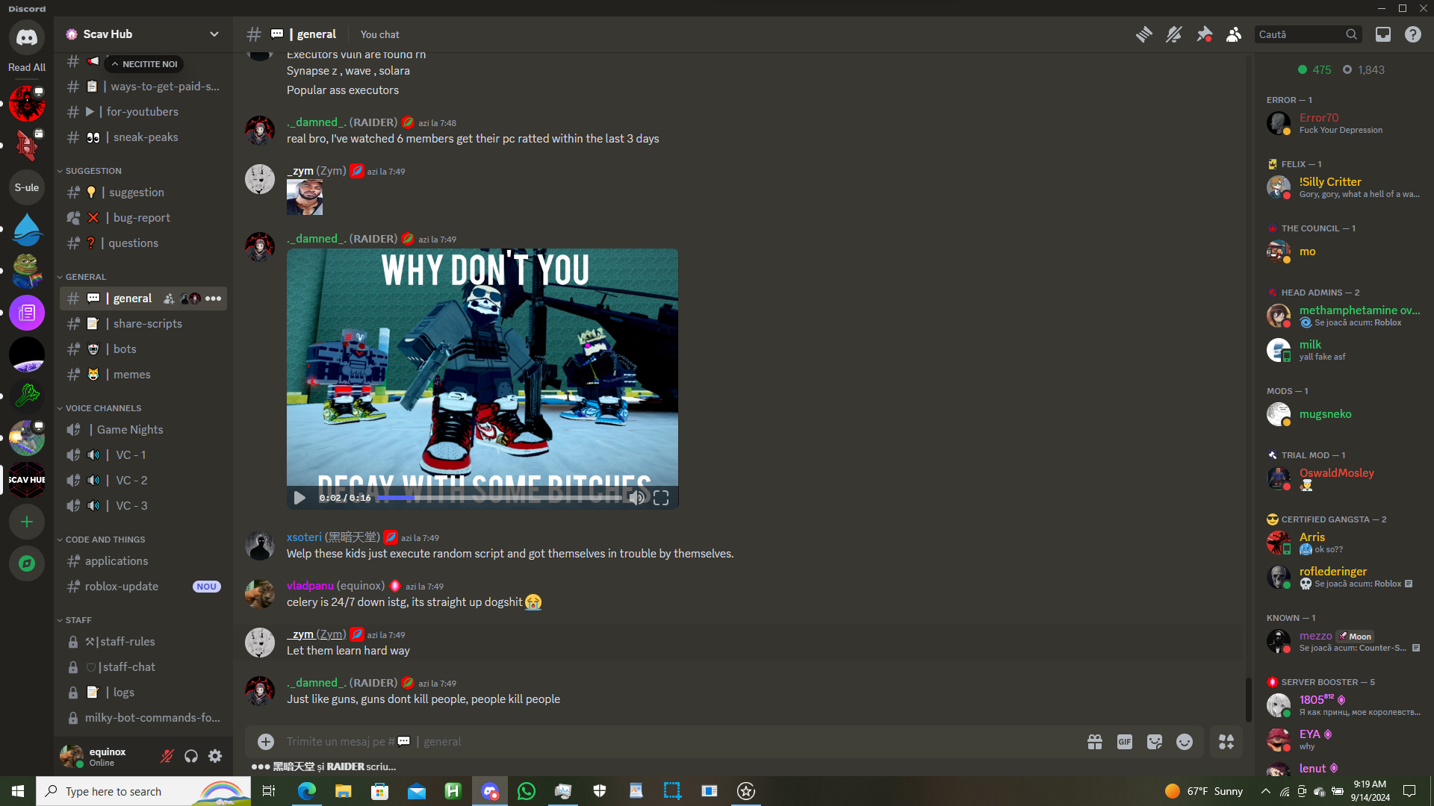Open the memes channel
1434x806 pixels.
coord(131,375)
